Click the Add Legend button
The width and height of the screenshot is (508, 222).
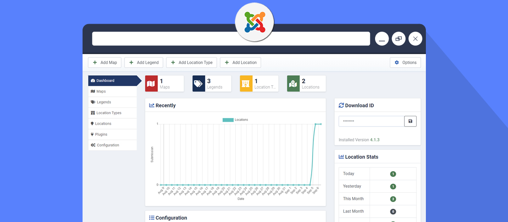point(144,63)
